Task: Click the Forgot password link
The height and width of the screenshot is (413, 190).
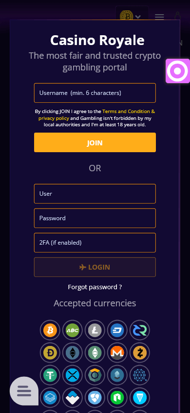Action: pos(95,287)
